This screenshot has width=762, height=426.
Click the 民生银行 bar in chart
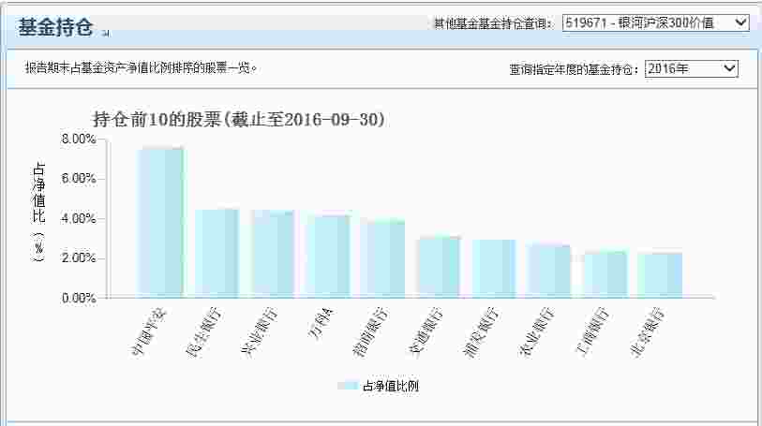coord(217,253)
